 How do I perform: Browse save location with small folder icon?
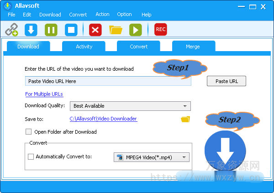coord(185,119)
